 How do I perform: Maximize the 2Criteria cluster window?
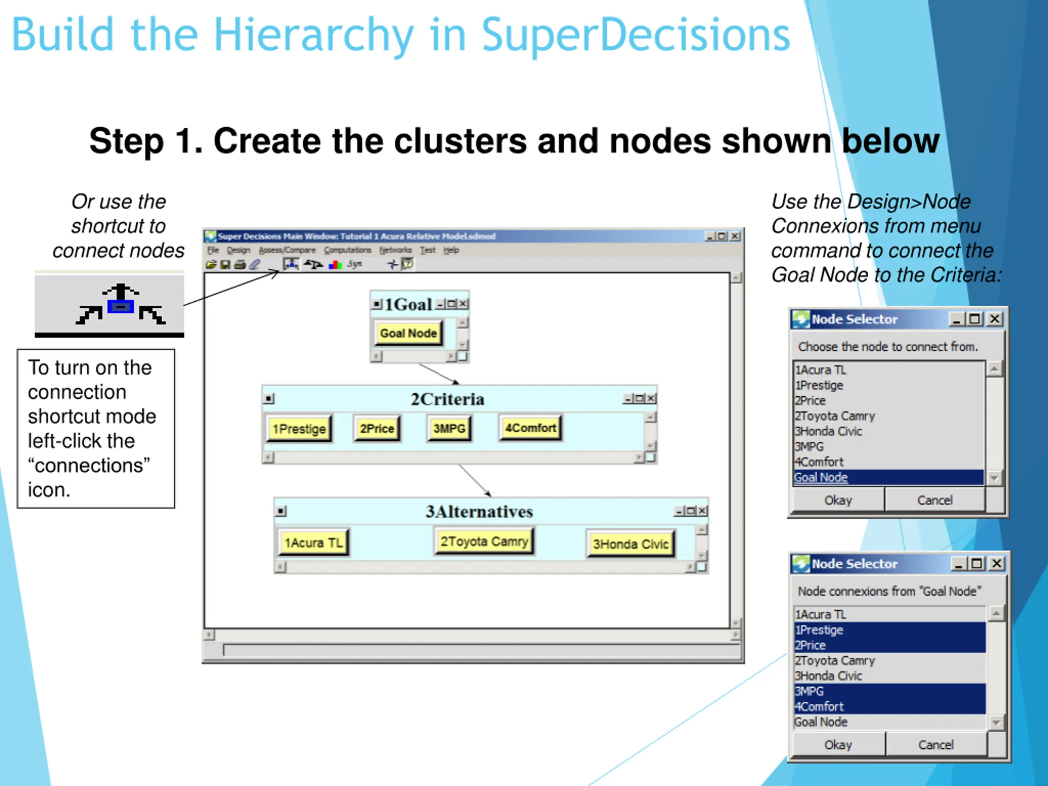click(x=639, y=398)
